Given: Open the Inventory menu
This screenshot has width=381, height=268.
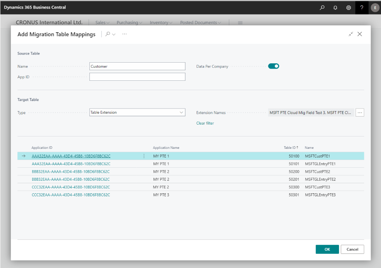Looking at the screenshot, I should [161, 23].
